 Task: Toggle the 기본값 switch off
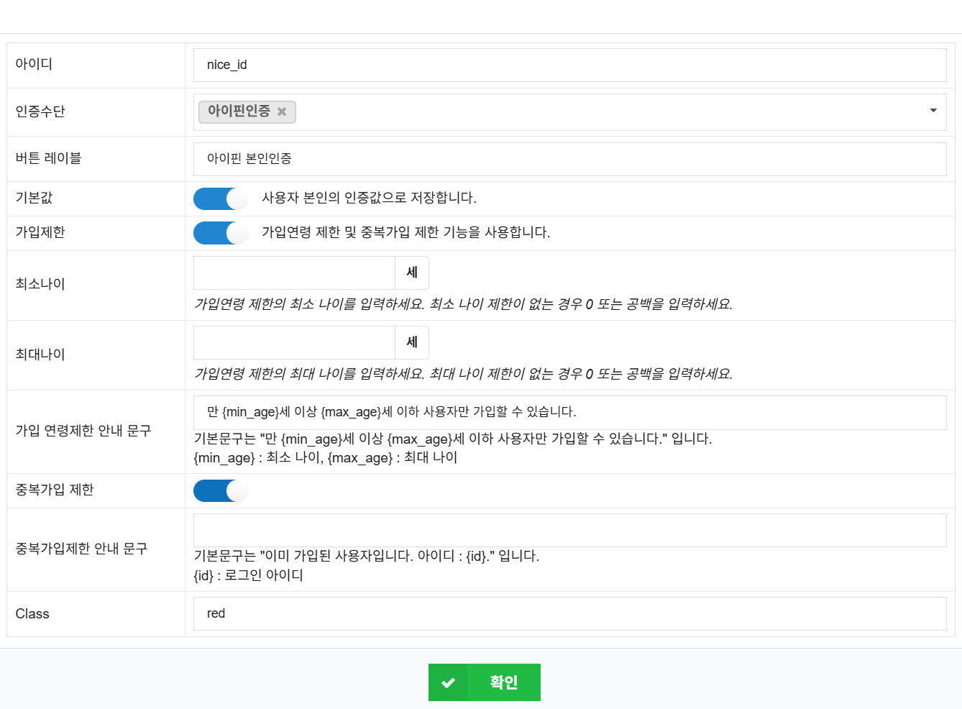tap(220, 198)
